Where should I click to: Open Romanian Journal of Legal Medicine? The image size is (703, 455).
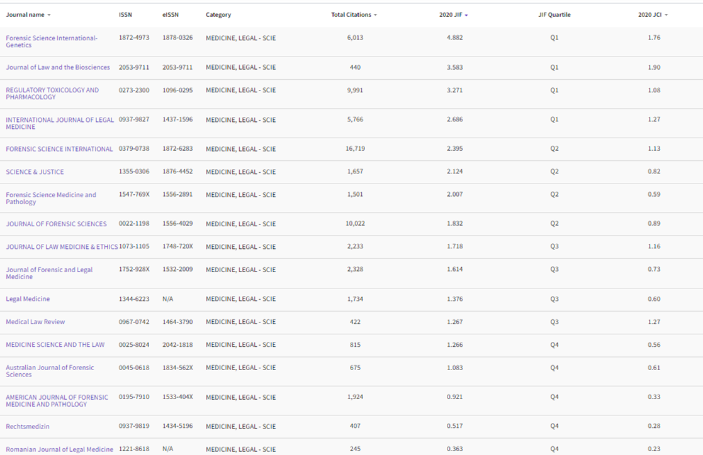[60, 449]
